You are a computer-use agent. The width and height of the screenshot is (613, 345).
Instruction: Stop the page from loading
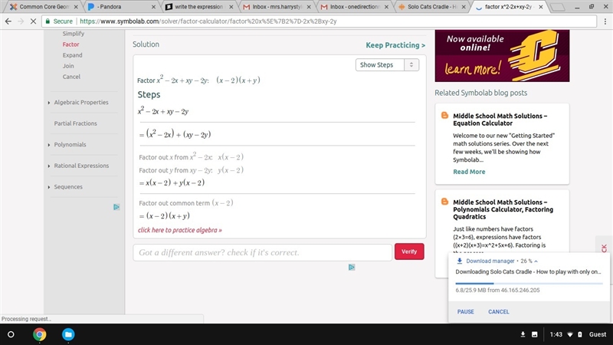click(33, 21)
